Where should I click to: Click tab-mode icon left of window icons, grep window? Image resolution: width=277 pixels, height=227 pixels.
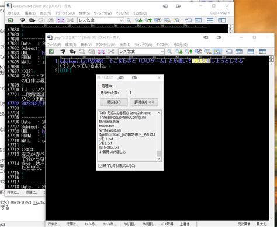(229, 52)
